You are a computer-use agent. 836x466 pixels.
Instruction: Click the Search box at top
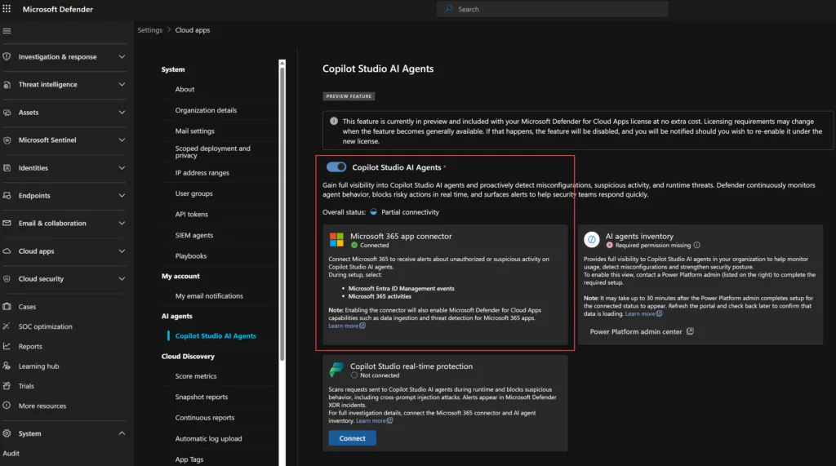coord(553,9)
